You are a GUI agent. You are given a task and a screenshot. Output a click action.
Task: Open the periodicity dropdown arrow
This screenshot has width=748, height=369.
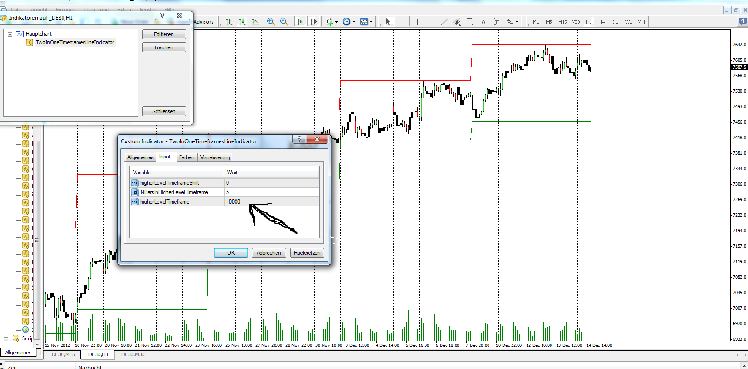[x=354, y=22]
